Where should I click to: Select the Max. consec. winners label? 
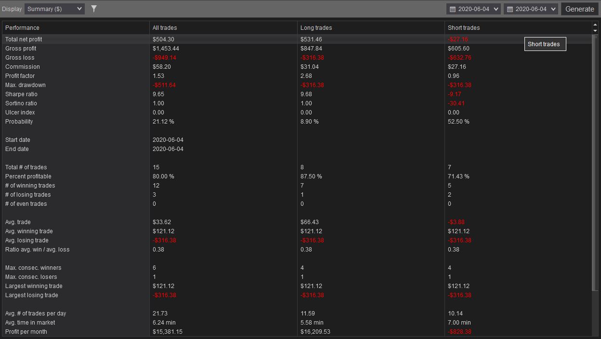pos(33,268)
